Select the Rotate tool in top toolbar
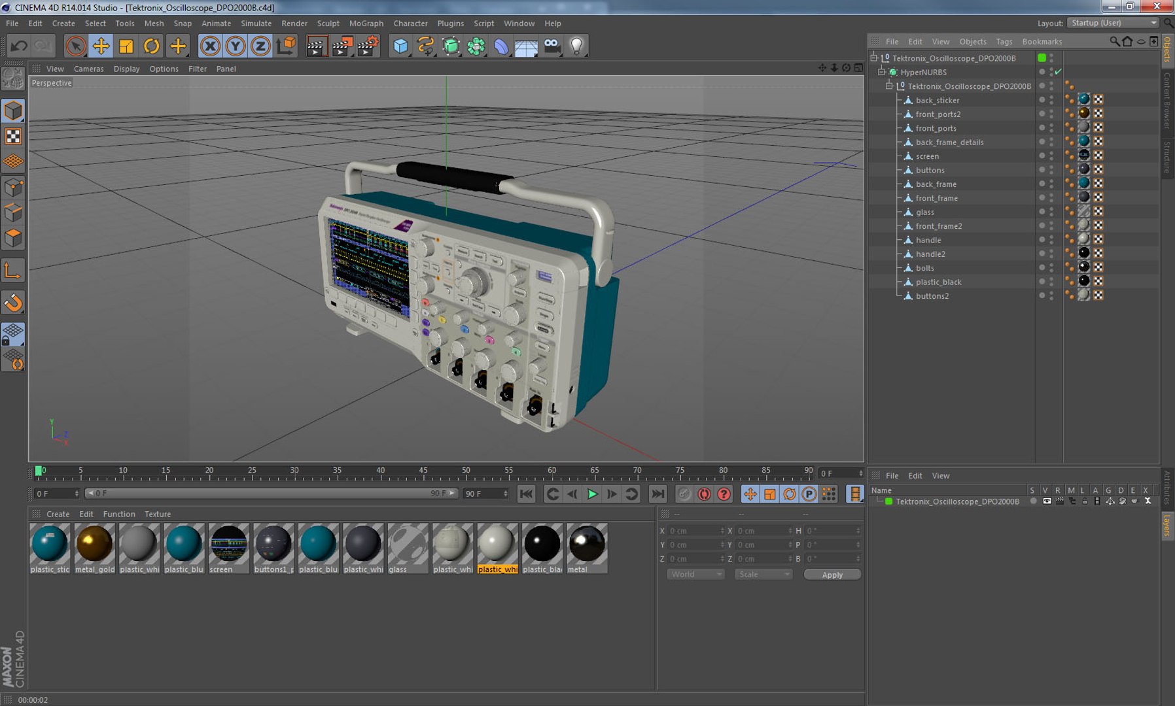The image size is (1175, 706). [x=152, y=46]
